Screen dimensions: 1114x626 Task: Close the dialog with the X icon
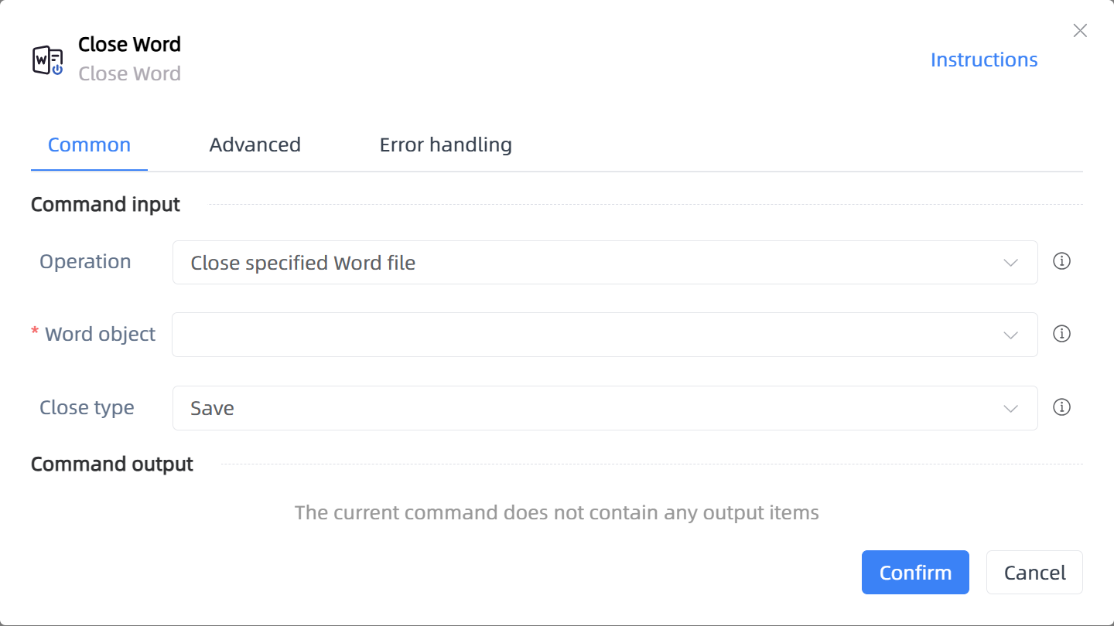[x=1080, y=31]
